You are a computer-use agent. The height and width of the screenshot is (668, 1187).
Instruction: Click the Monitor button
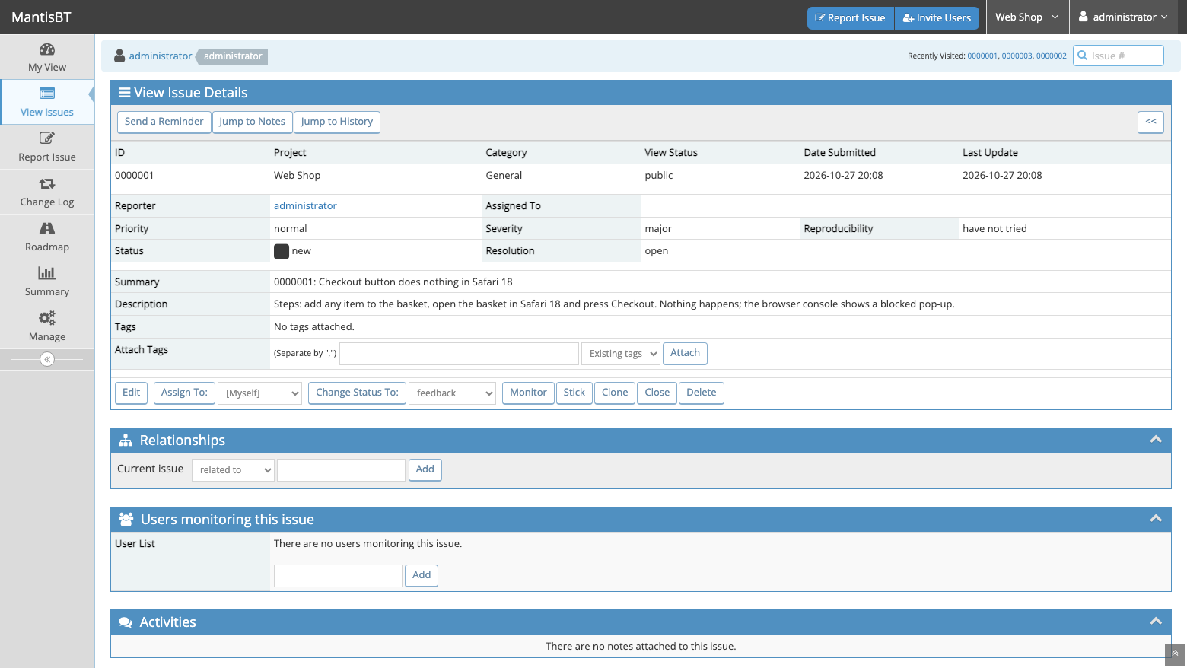pos(528,393)
